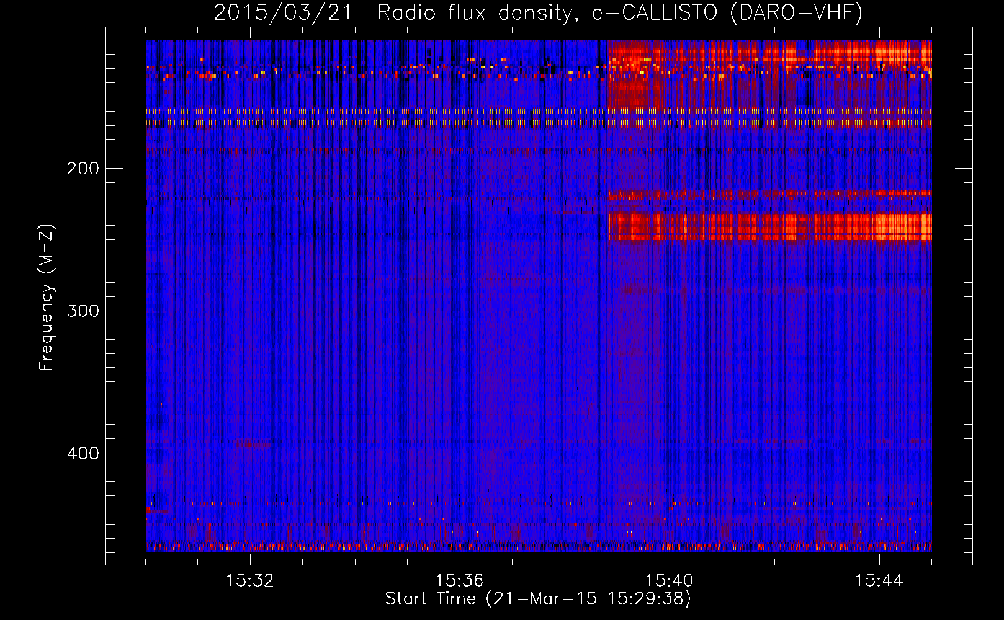Click the '15:44' time tick label
The width and height of the screenshot is (1004, 620).
pos(879,581)
